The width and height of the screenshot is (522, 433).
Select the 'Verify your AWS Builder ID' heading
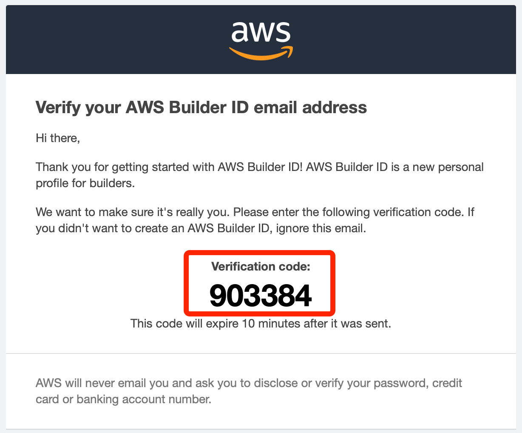[201, 107]
